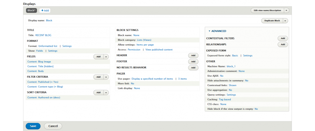Click Edit view name/description button

tap(267, 10)
